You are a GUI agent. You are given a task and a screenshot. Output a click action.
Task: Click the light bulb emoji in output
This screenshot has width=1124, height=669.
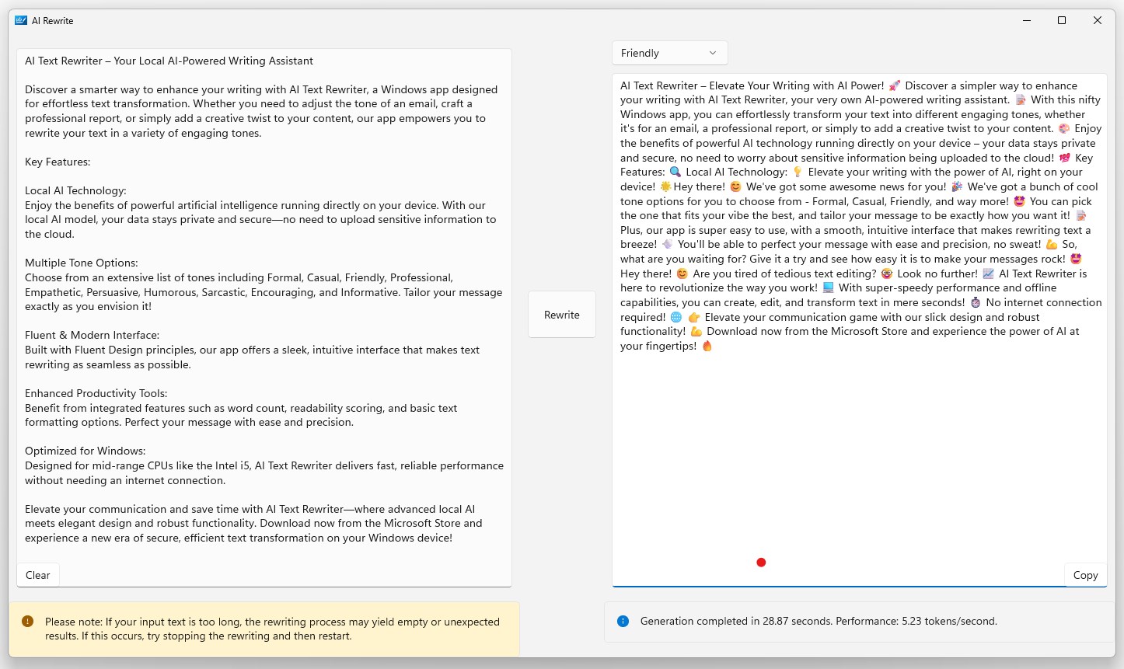coord(797,172)
